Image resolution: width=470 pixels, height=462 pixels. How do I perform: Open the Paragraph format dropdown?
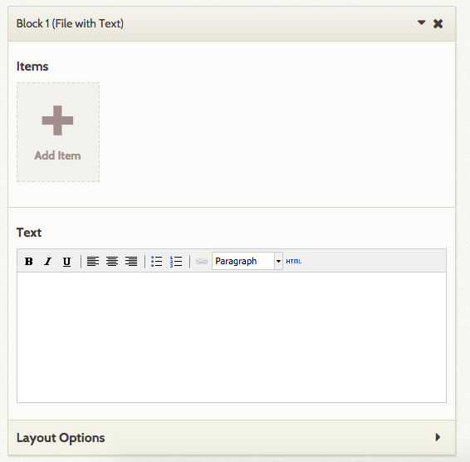(x=247, y=261)
